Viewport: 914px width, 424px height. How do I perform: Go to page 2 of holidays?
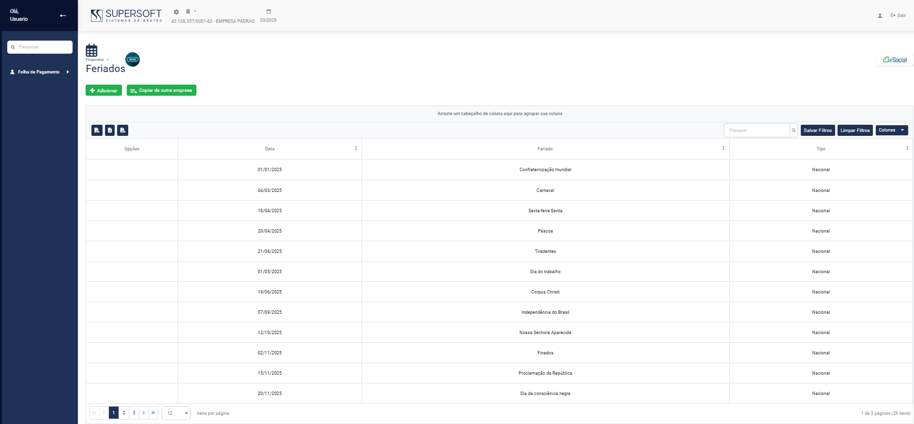pyautogui.click(x=124, y=413)
